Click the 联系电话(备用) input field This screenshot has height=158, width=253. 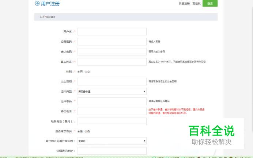point(112,122)
